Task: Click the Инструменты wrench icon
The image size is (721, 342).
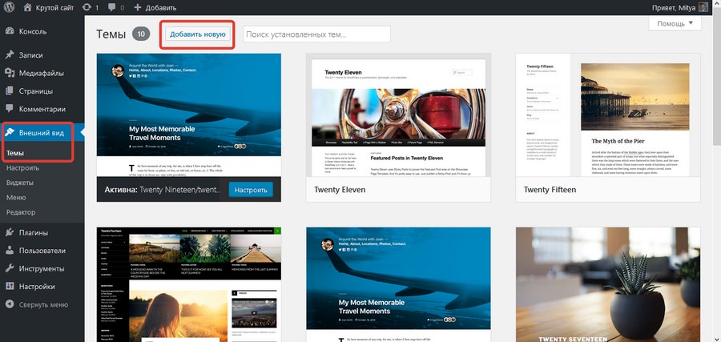Action: pyautogui.click(x=10, y=268)
